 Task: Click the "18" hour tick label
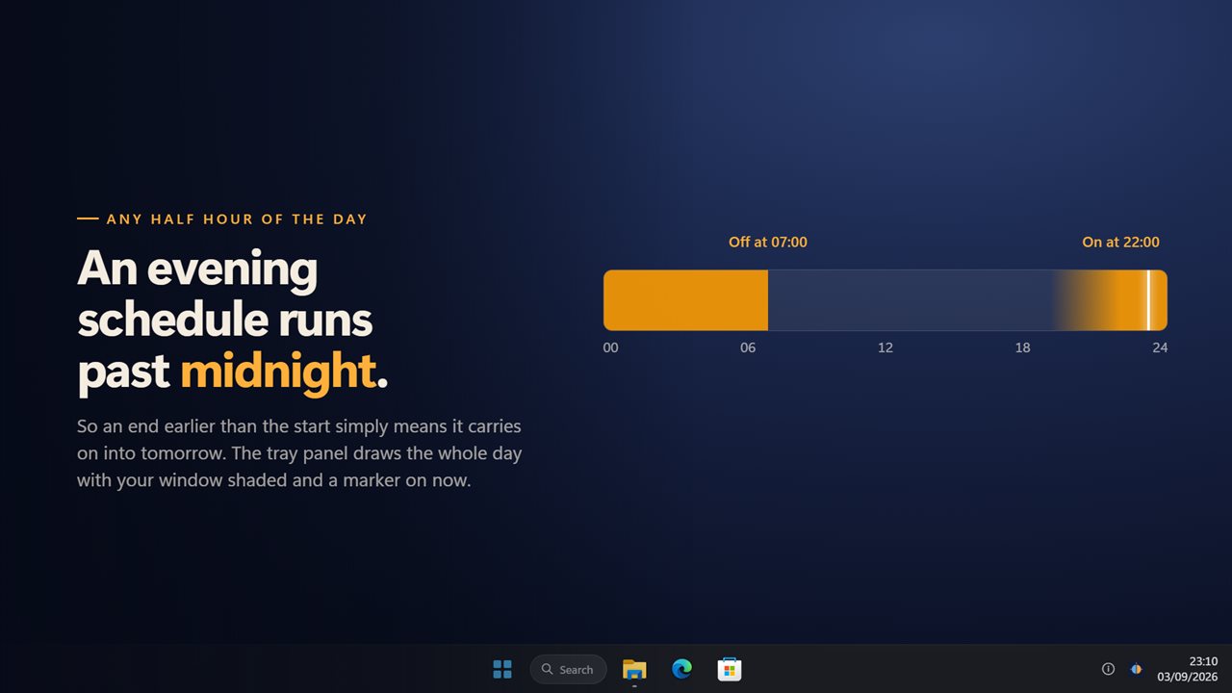(1022, 347)
